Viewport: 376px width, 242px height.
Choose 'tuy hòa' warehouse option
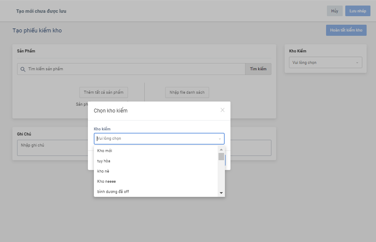(x=104, y=161)
